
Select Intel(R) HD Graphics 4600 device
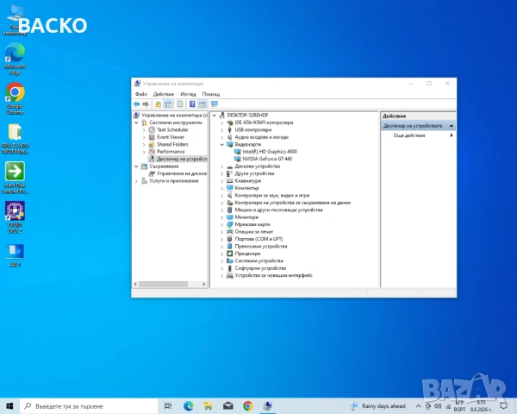(270, 152)
